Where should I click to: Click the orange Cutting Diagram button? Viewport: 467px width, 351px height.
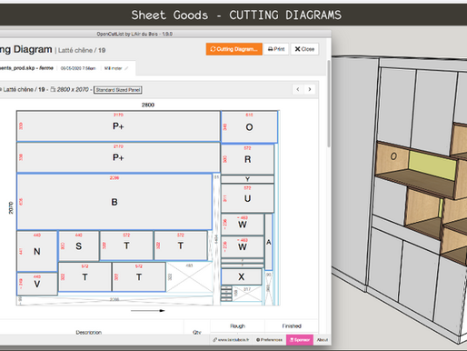(234, 49)
